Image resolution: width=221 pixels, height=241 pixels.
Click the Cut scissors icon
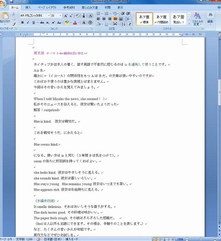[x=13, y=14]
